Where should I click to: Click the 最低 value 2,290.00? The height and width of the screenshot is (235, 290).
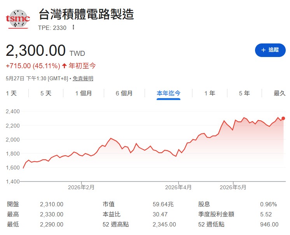(52, 224)
